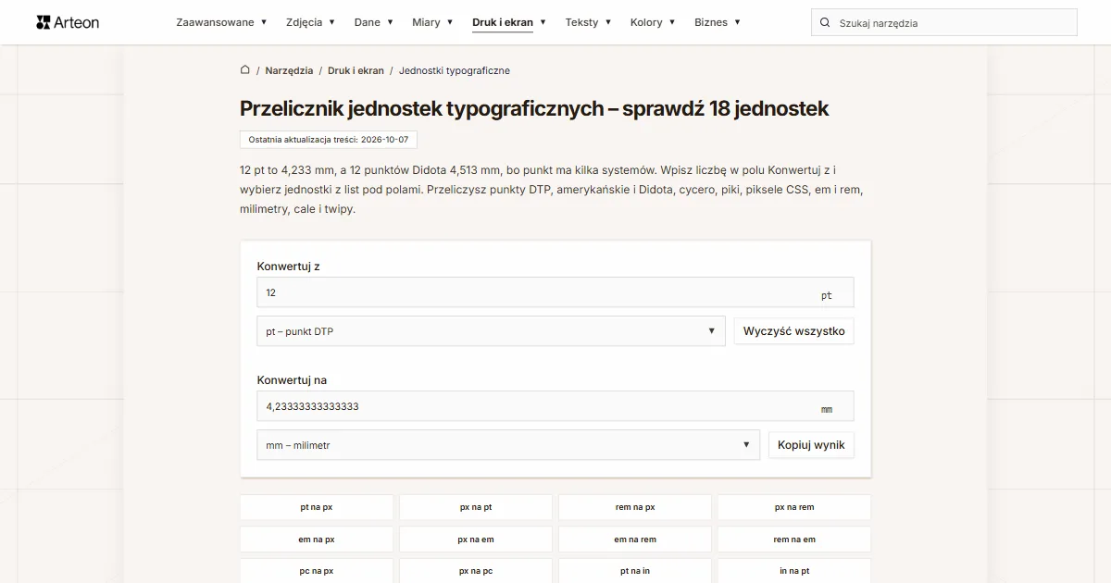The width and height of the screenshot is (1111, 583).
Task: Open the pt – punkt DTP dropdown
Action: (x=491, y=331)
